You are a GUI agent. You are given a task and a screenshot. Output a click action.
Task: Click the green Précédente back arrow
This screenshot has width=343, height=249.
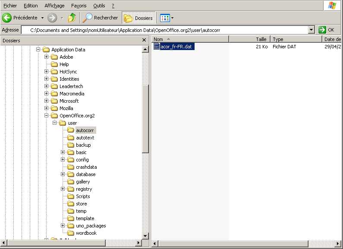tap(7, 18)
